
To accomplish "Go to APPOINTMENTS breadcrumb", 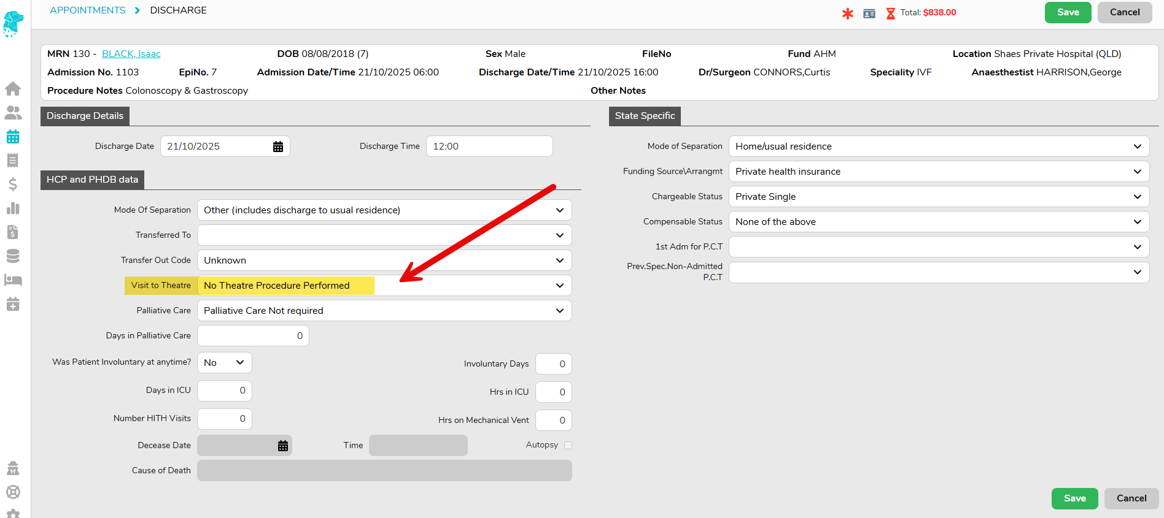I will point(88,10).
